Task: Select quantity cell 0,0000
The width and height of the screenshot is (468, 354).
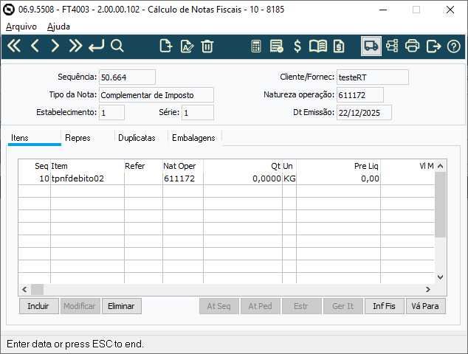Action: tap(243, 178)
